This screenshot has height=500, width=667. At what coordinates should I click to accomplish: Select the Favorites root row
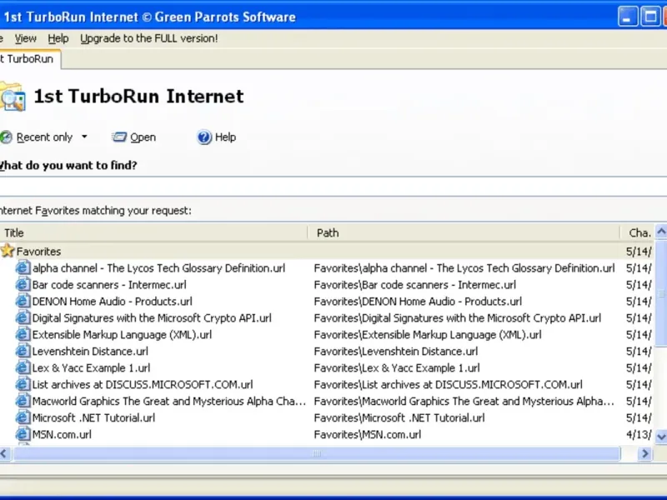327,252
